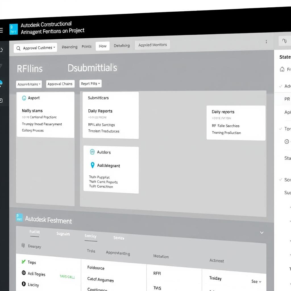Open Tmolert Treducirces item
The image size is (291, 291).
tap(103, 131)
